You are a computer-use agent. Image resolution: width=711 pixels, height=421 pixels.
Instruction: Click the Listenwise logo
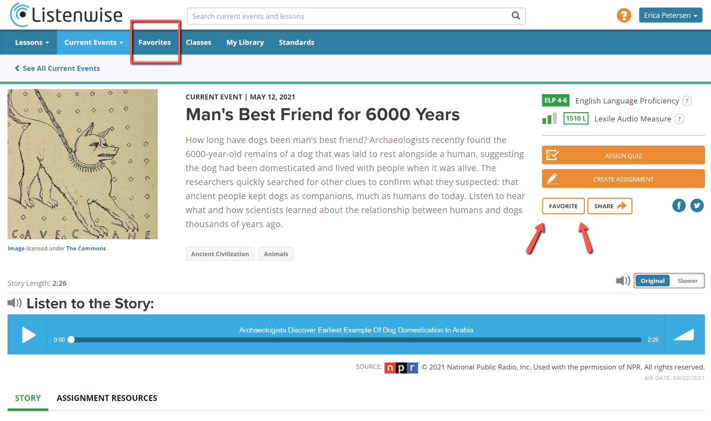(x=66, y=15)
